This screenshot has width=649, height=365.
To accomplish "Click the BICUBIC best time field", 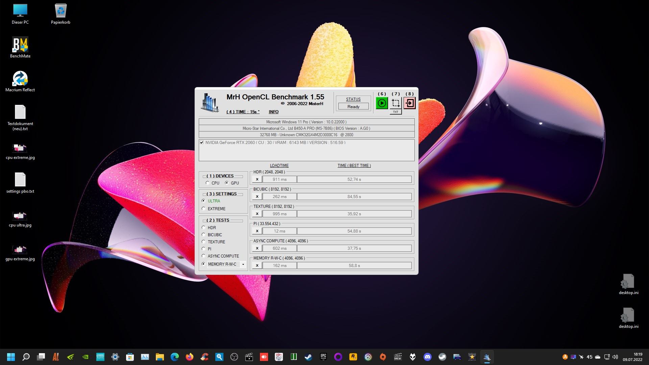I will pos(354,197).
